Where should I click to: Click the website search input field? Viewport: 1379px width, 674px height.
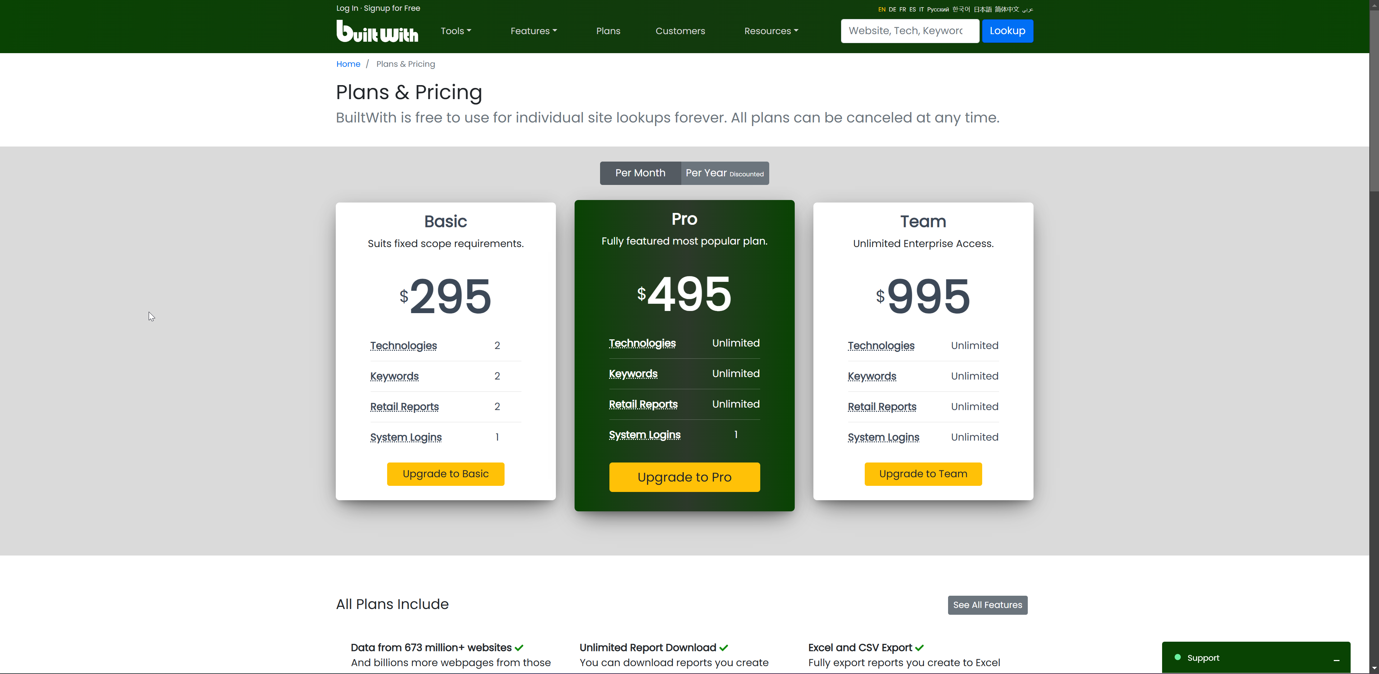909,31
